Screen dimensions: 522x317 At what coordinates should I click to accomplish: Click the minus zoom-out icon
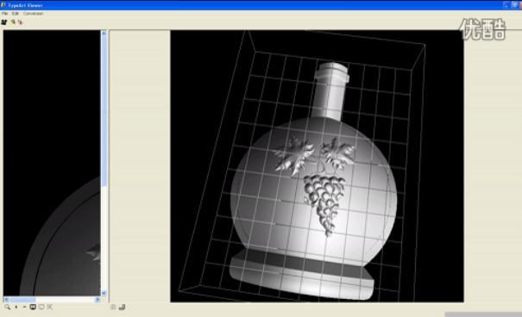[24, 307]
